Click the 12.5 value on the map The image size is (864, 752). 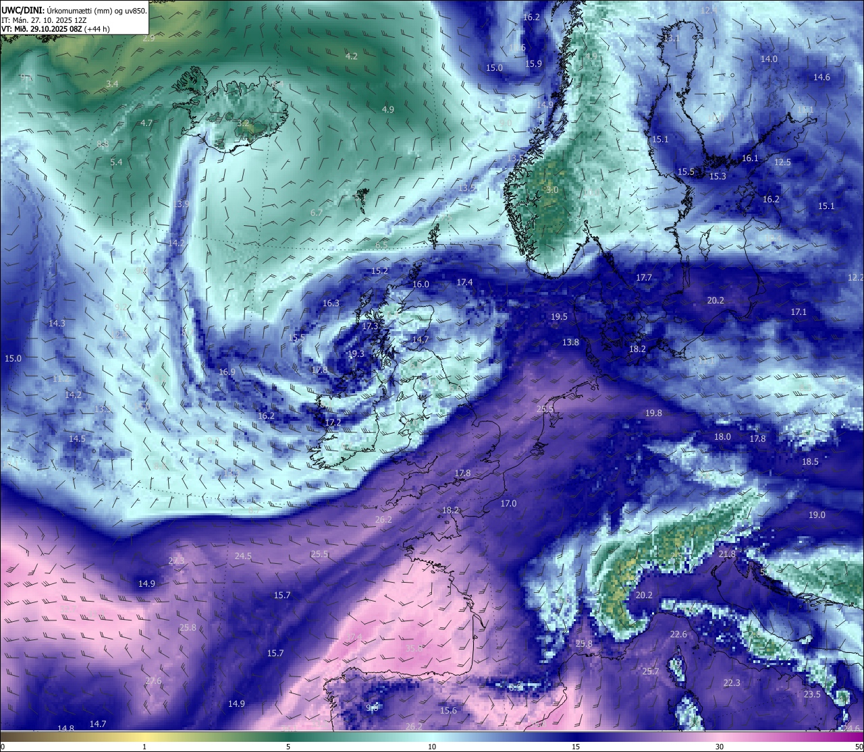tap(782, 163)
